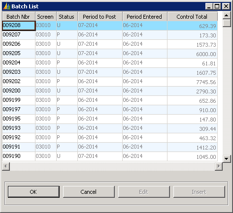Click the Screen column header
Image resolution: width=233 pixels, height=213 pixels.
pos(46,17)
